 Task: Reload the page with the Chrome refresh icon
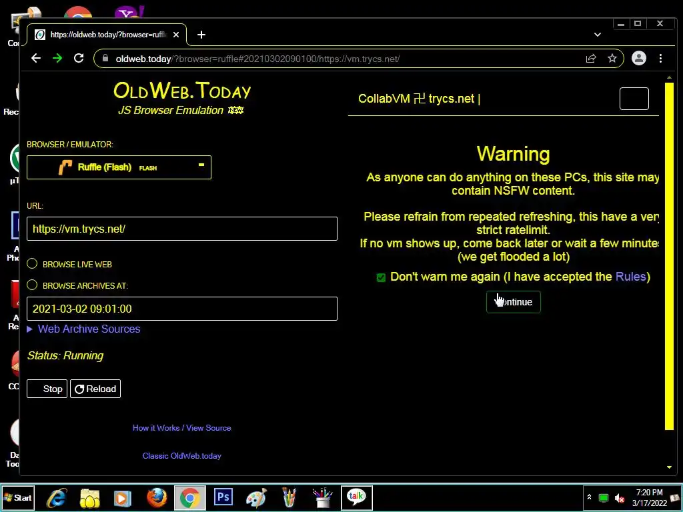(79, 59)
